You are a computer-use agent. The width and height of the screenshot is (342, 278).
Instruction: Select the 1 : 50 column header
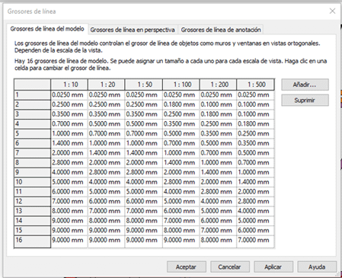coord(144,85)
